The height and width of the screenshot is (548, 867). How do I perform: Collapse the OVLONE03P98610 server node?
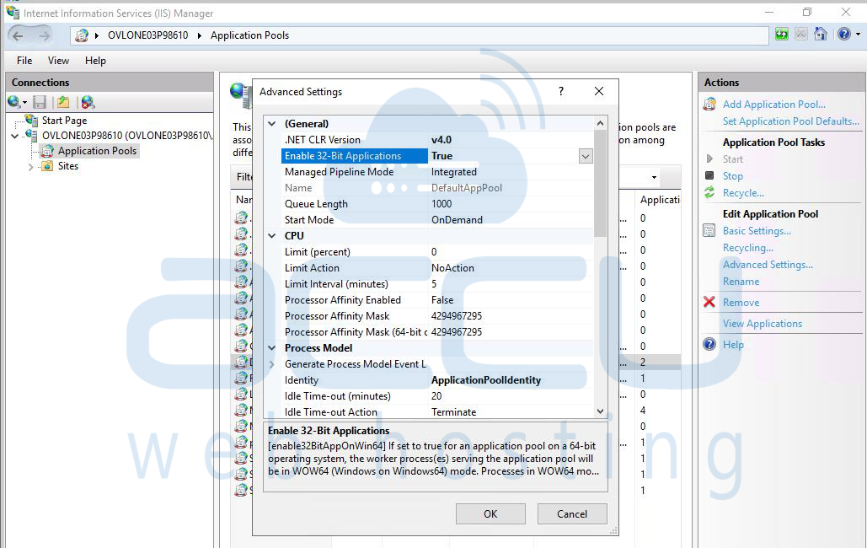[15, 136]
